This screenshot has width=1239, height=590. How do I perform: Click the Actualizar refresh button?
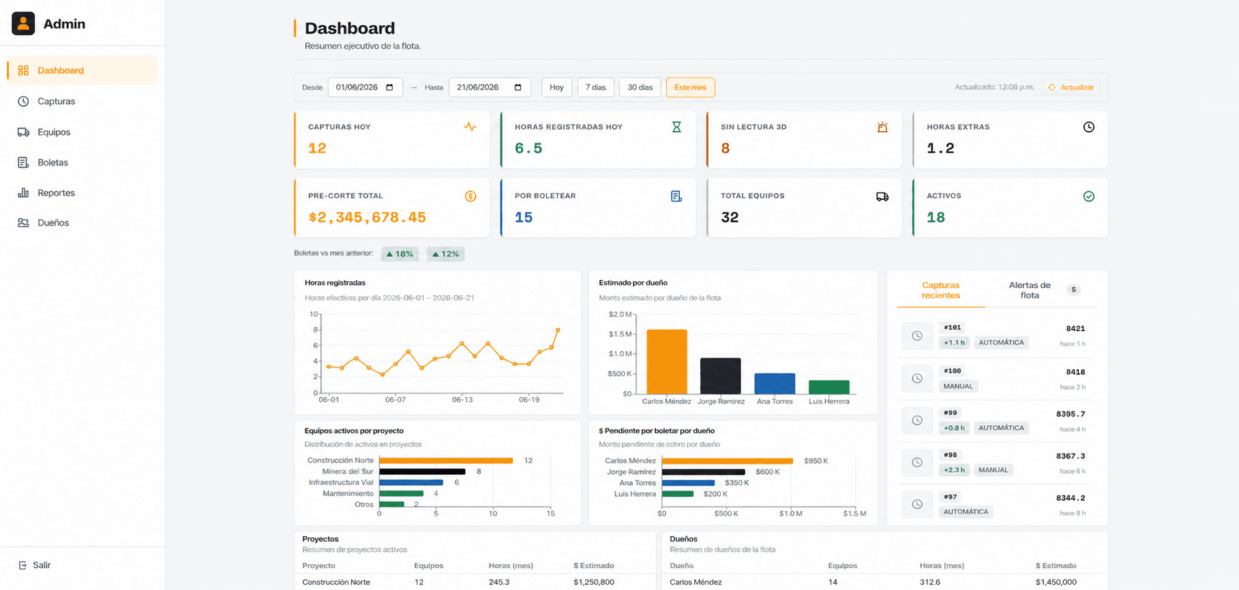(x=1071, y=87)
